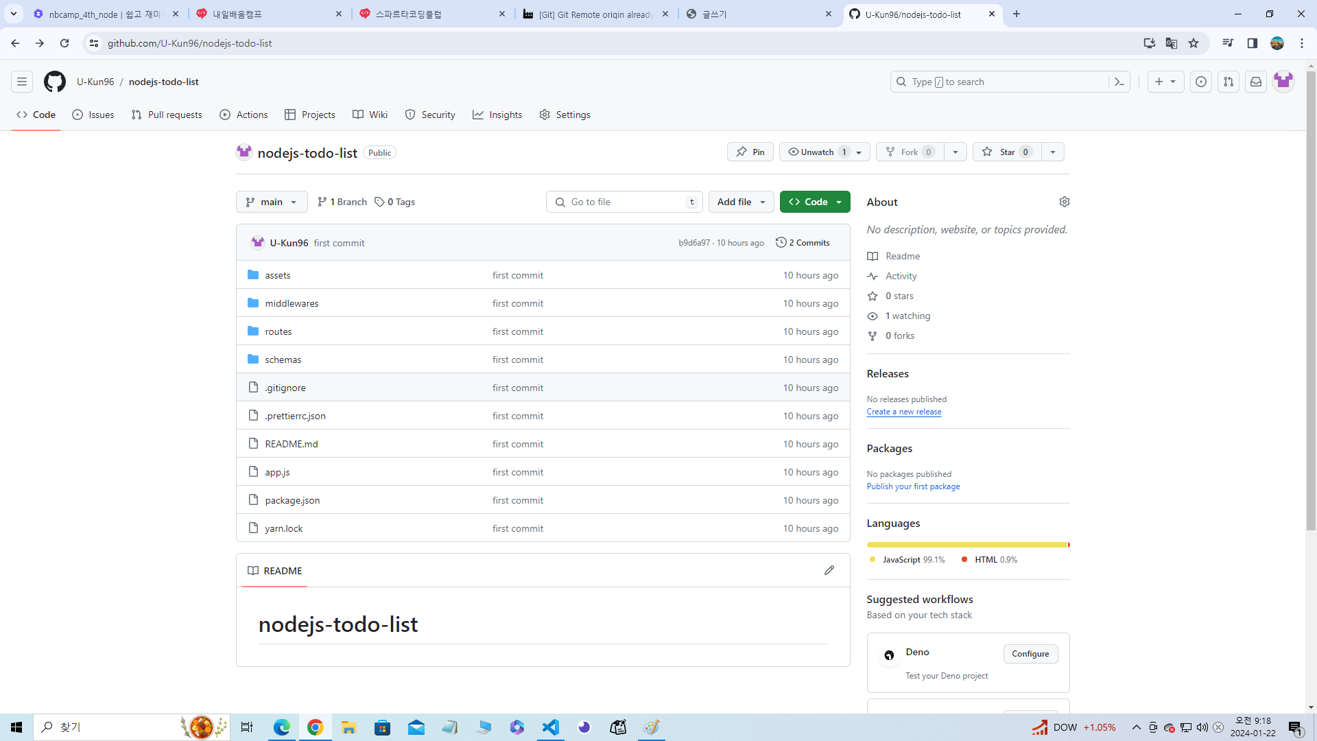This screenshot has width=1317, height=741.
Task: Go to GitHub homepage via Octocat logo
Action: pos(55,82)
